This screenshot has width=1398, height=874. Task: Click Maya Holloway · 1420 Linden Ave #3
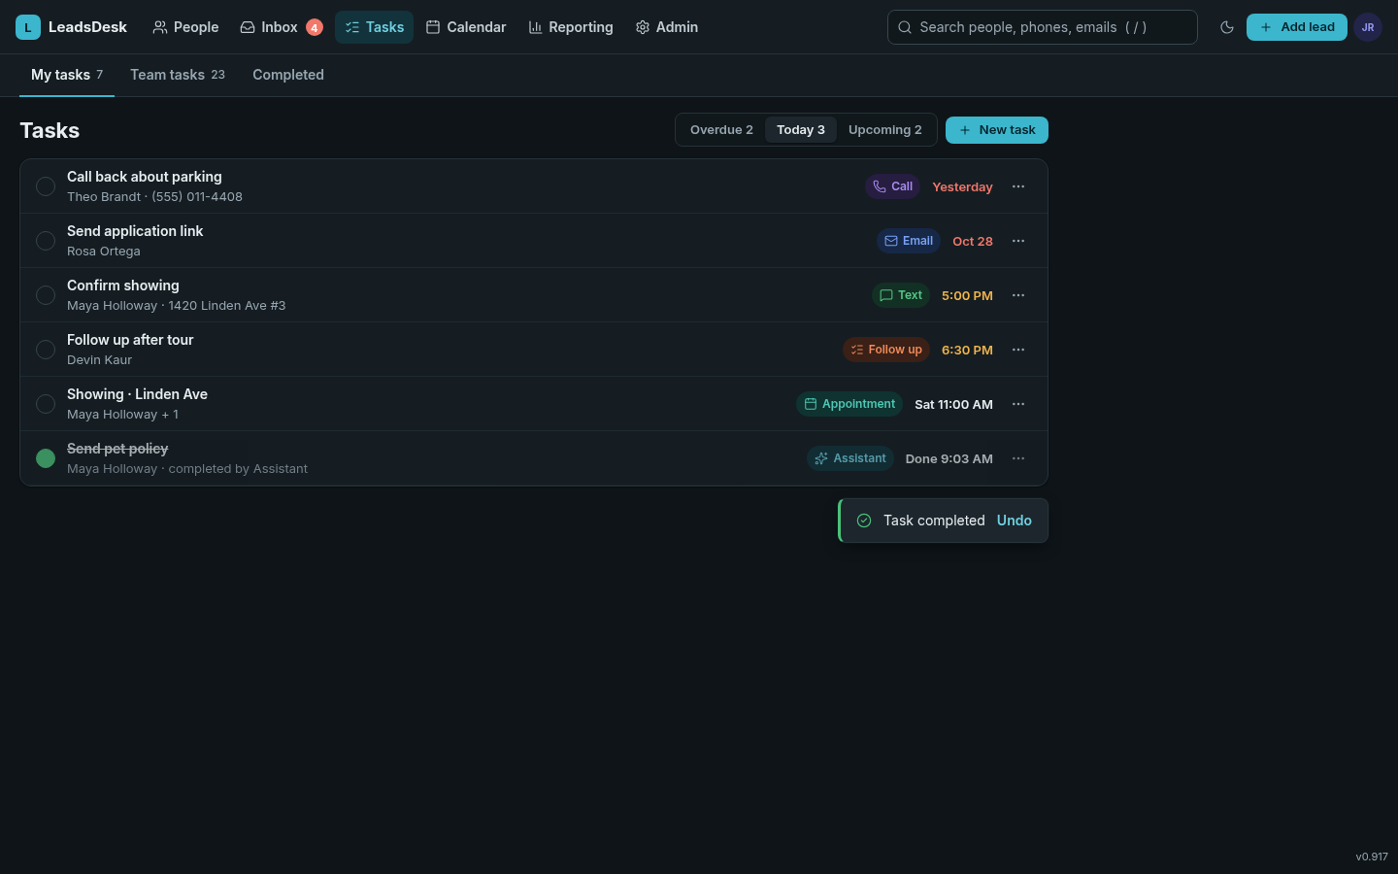point(177,306)
